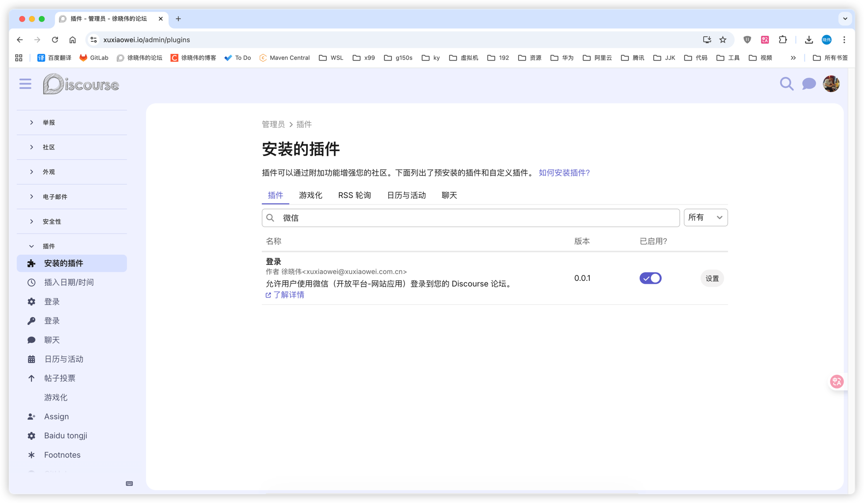Reload the page with refresh icon
864x503 pixels.
55,40
